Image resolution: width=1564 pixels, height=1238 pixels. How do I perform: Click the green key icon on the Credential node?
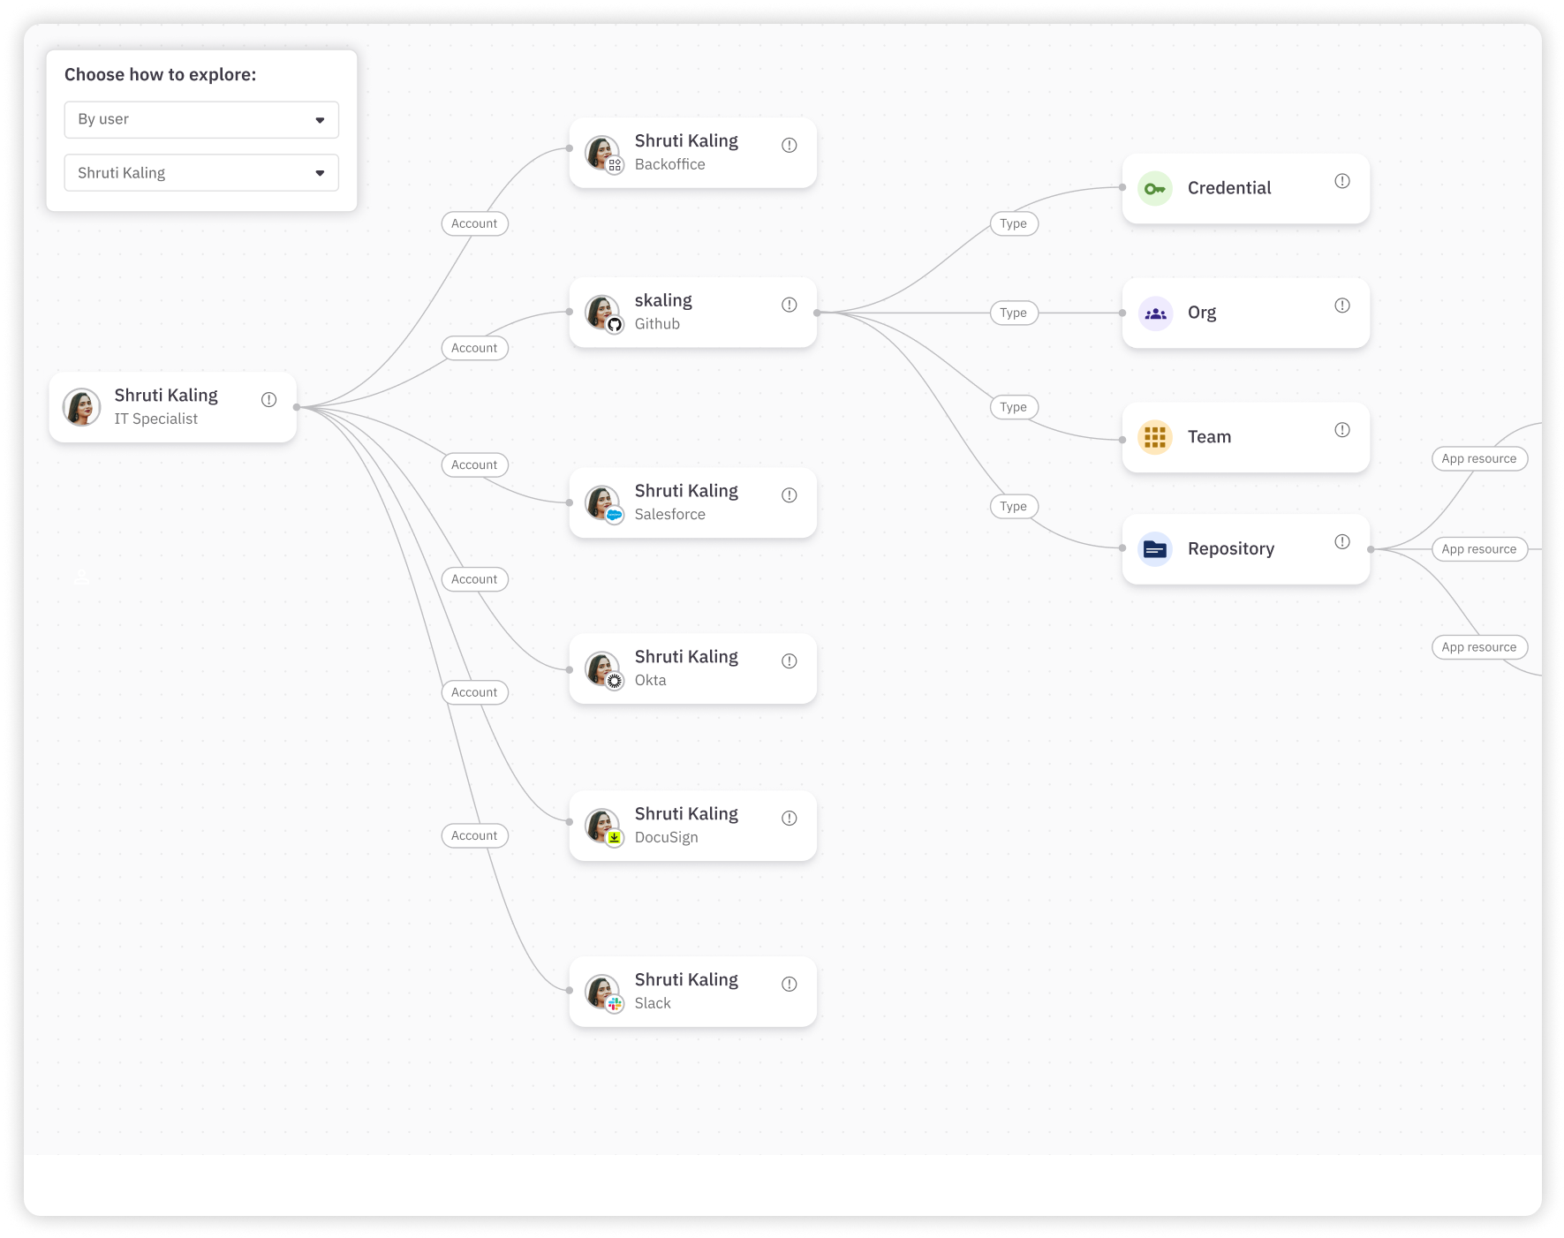(x=1154, y=188)
